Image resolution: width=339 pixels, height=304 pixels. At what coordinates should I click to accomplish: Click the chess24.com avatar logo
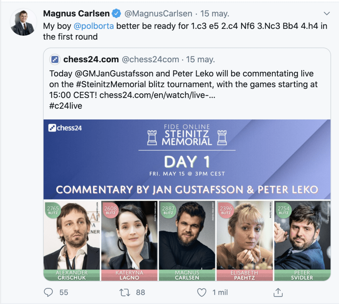click(55, 60)
